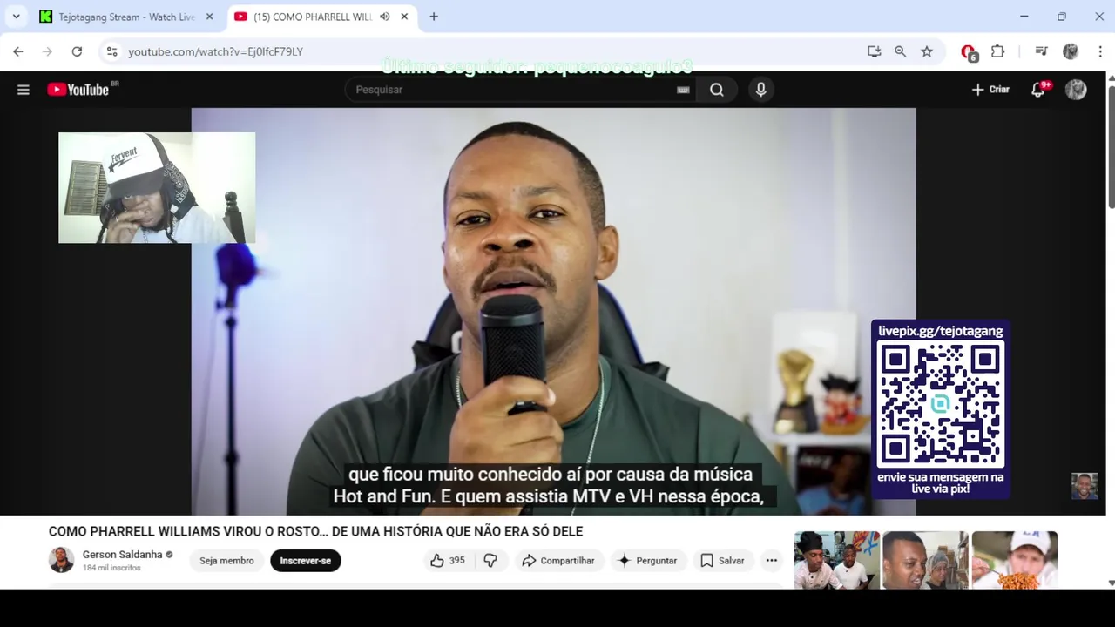
Task: Reload the current page
Action: [x=77, y=51]
